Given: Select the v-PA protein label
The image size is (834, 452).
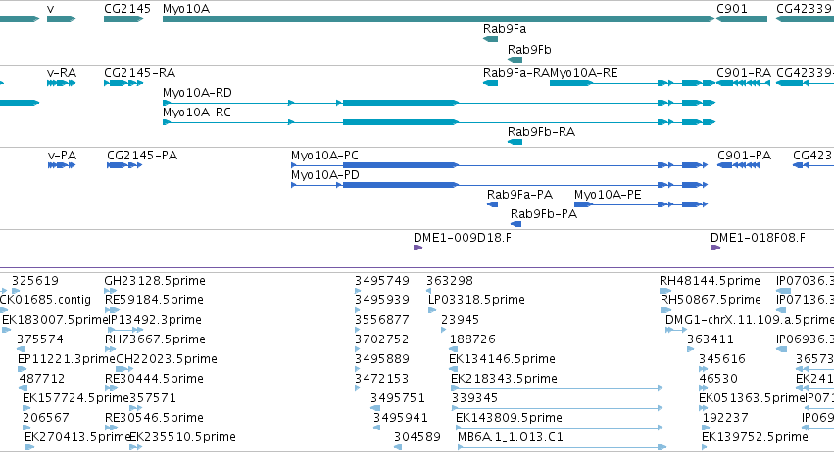Looking at the screenshot, I should tap(62, 156).
